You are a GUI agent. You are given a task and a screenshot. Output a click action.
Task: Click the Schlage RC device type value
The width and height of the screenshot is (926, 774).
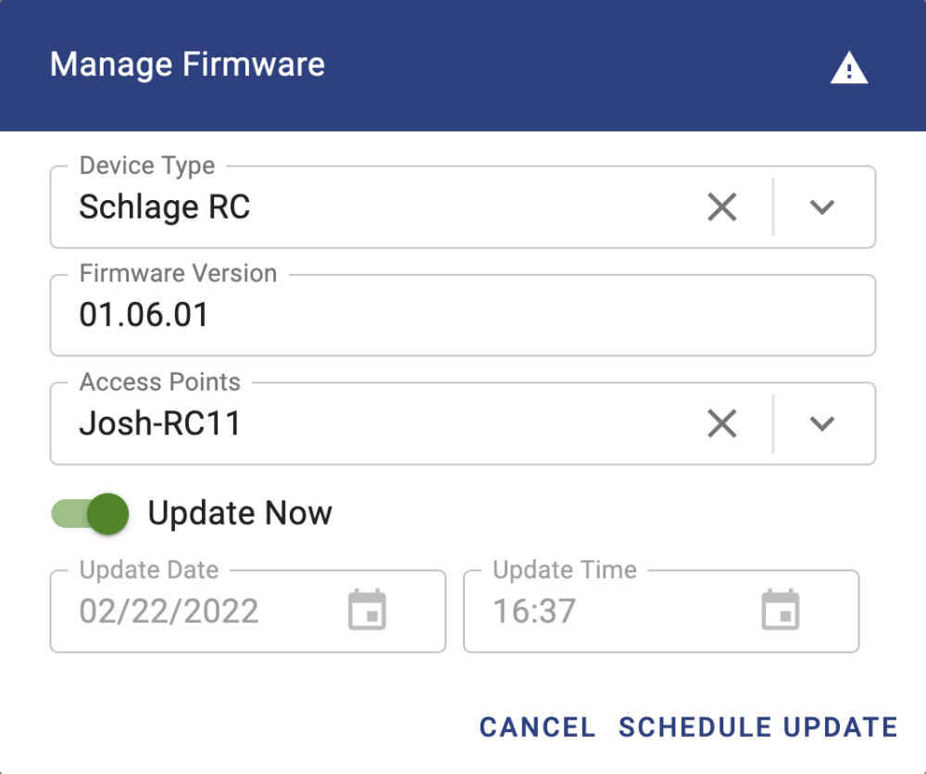point(165,207)
